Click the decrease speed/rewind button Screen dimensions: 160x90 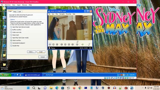65,44
